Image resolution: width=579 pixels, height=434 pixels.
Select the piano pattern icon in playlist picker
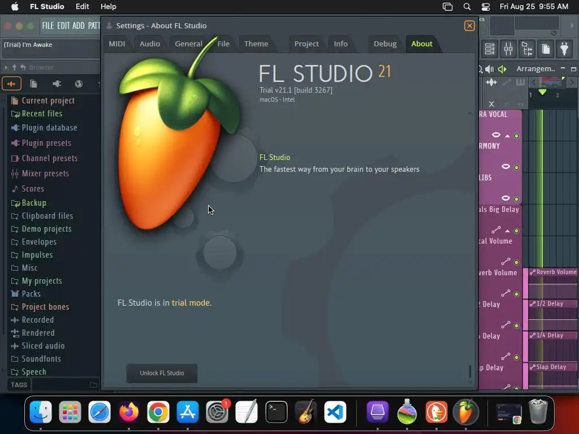coord(520,82)
